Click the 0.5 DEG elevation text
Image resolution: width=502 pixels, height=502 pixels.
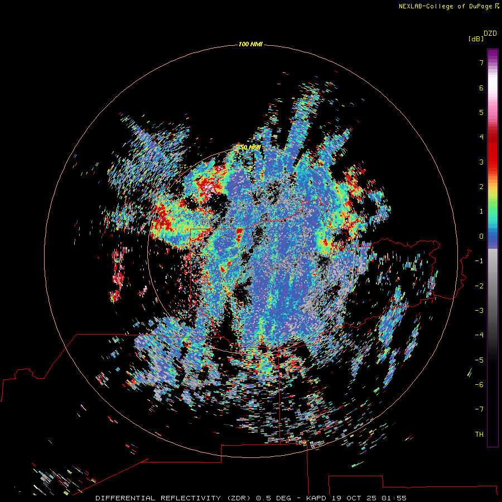pyautogui.click(x=274, y=498)
